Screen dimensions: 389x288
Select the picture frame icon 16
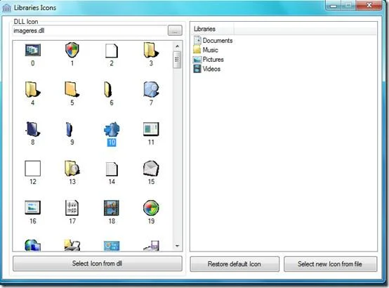(33, 207)
